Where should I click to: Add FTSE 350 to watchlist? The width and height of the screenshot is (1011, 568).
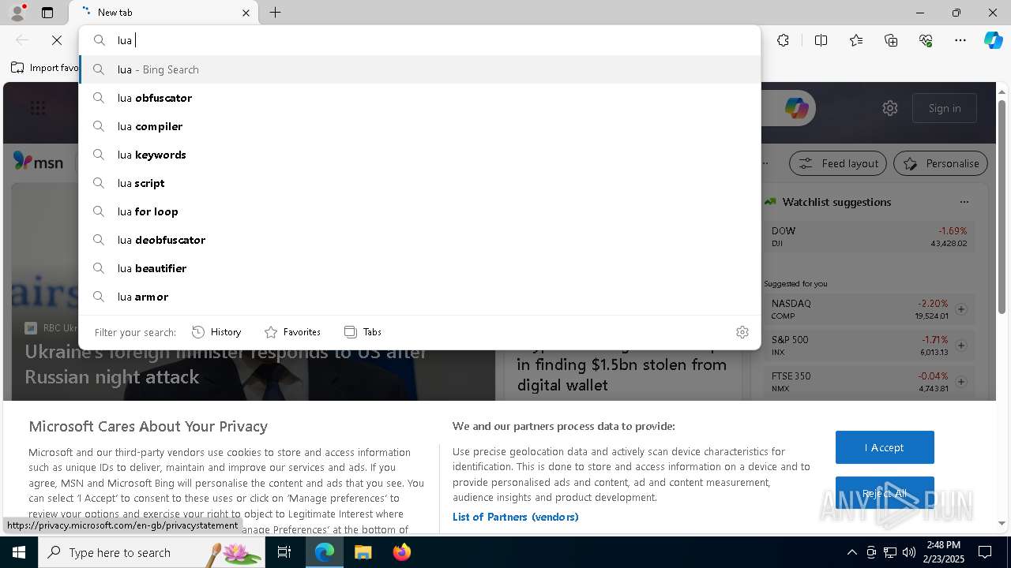pos(961,382)
